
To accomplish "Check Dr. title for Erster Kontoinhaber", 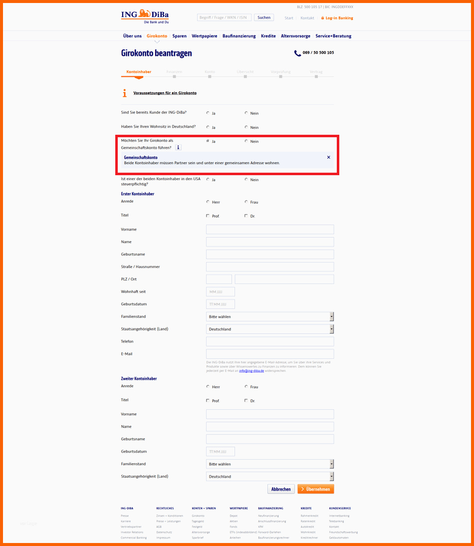I will [x=246, y=216].
